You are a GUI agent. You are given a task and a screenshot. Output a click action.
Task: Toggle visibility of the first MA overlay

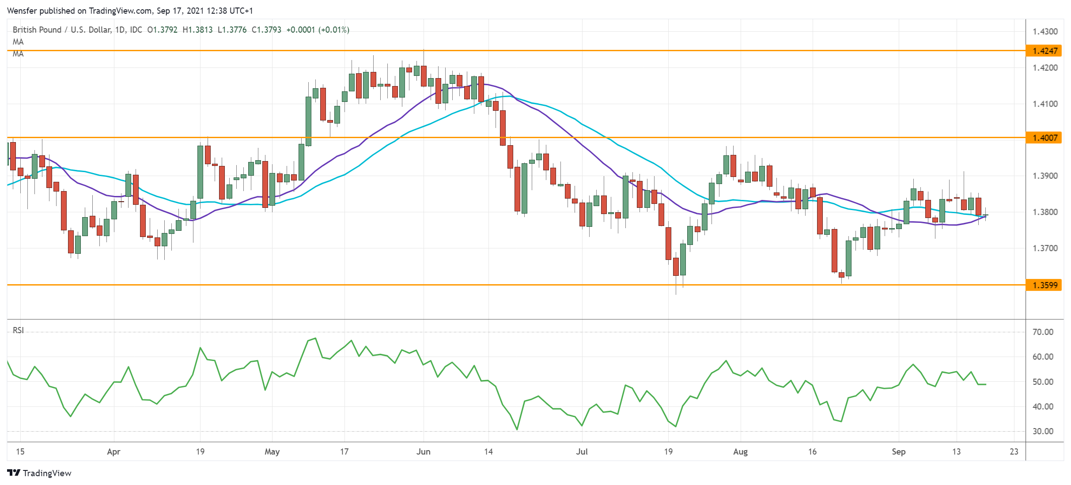tap(18, 42)
